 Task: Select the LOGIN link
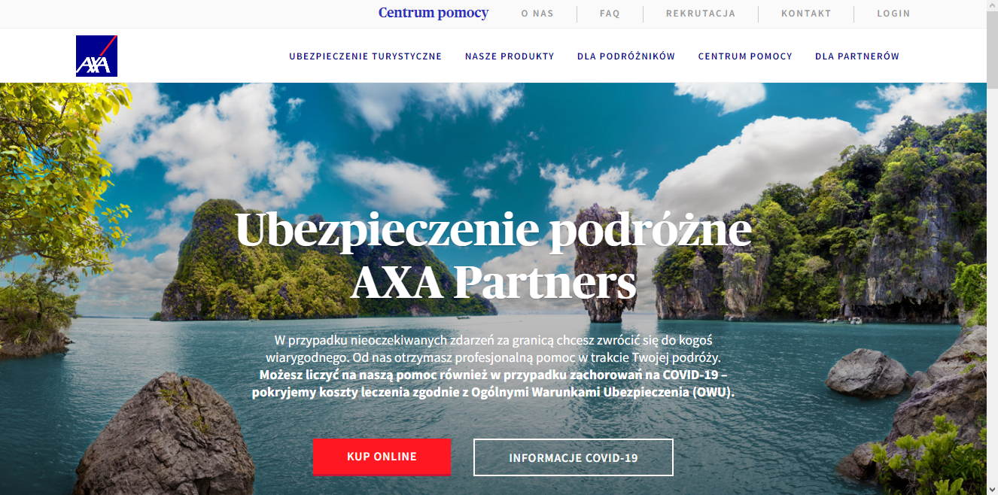(x=893, y=14)
